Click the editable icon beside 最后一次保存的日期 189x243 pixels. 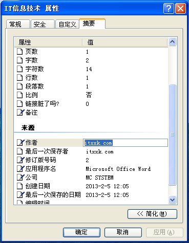coord(20,195)
